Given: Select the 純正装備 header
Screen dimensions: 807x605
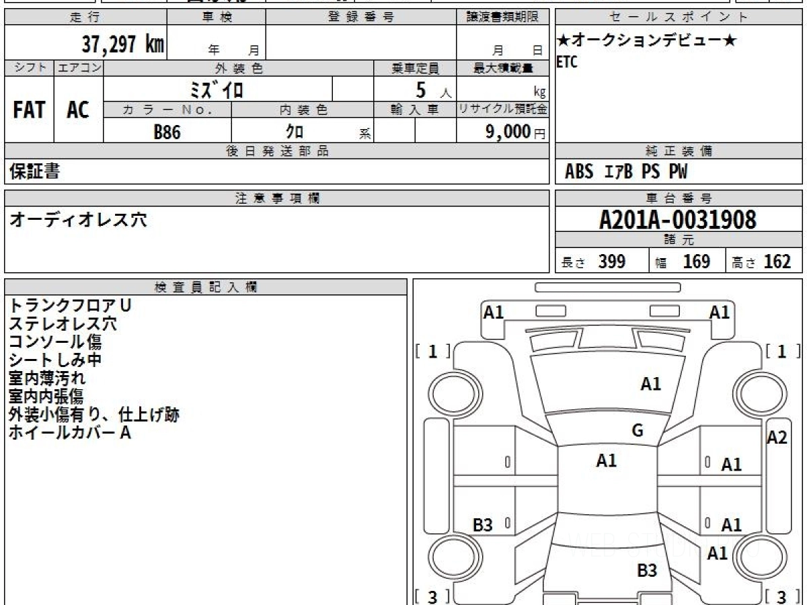Looking at the screenshot, I should coord(679,151).
